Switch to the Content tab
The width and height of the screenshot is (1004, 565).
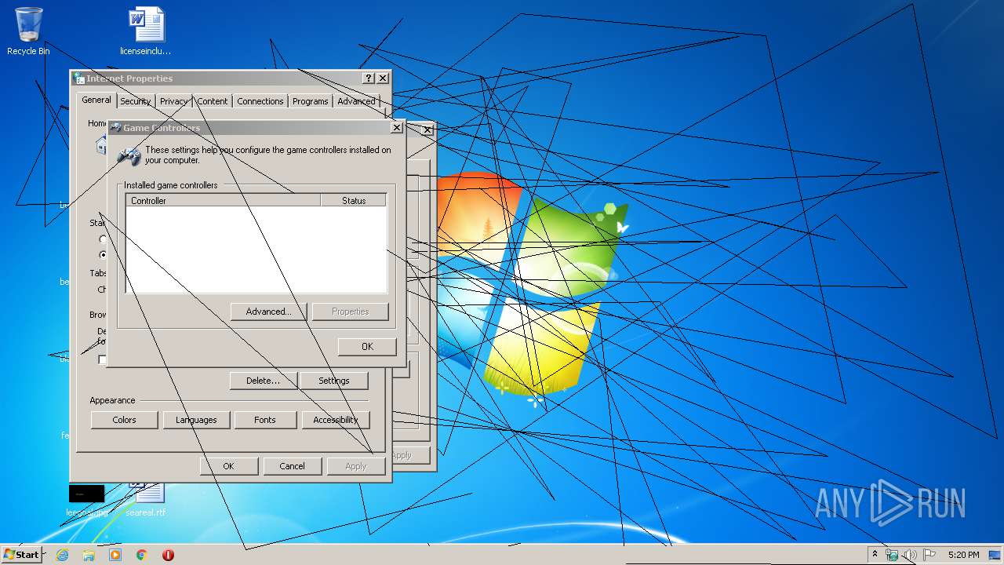[212, 101]
